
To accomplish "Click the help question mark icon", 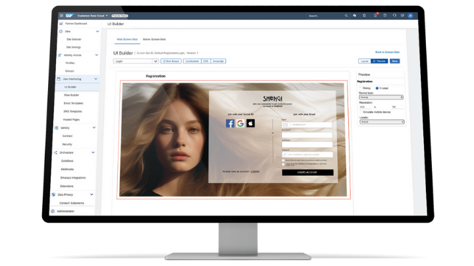I will [385, 15].
